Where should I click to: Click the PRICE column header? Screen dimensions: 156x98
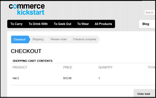(x=68, y=67)
